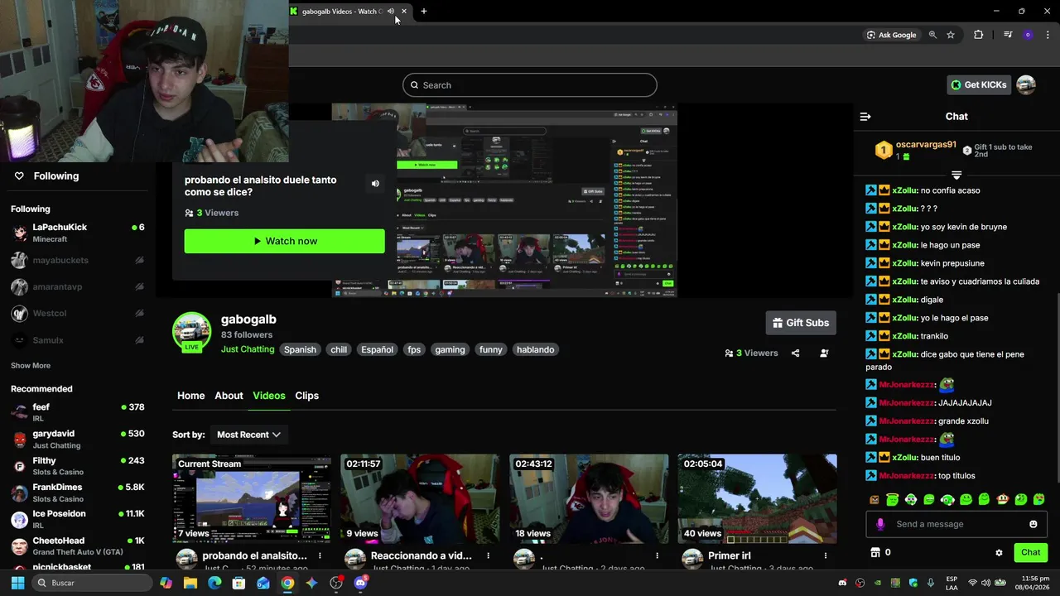Open recommended channel feef

tap(78, 412)
